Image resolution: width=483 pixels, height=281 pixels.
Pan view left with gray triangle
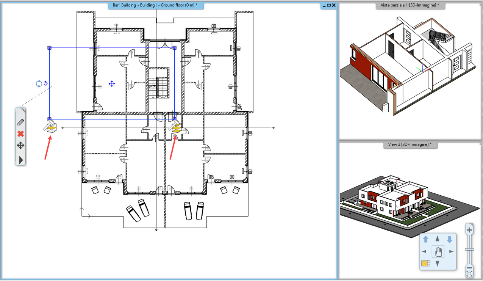(424, 251)
